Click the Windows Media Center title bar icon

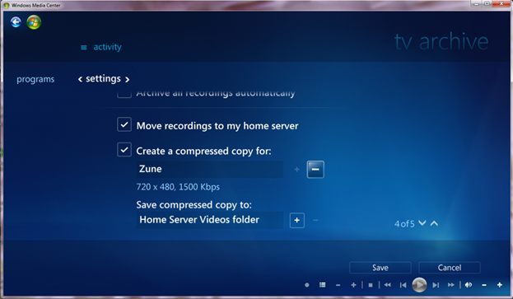7,5
